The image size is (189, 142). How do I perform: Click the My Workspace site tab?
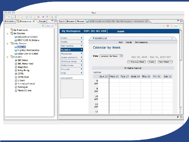(71, 31)
